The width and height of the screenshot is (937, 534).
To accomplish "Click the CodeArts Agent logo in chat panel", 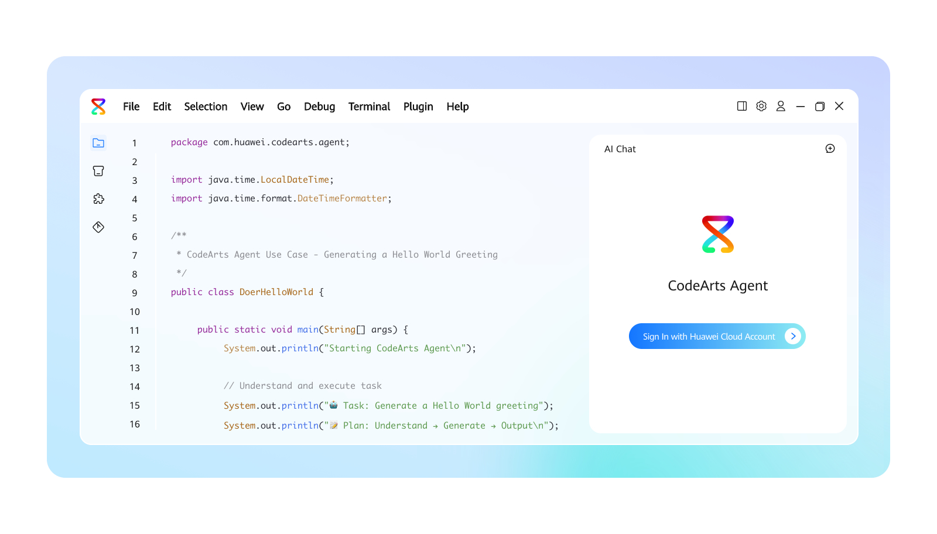I will [718, 234].
